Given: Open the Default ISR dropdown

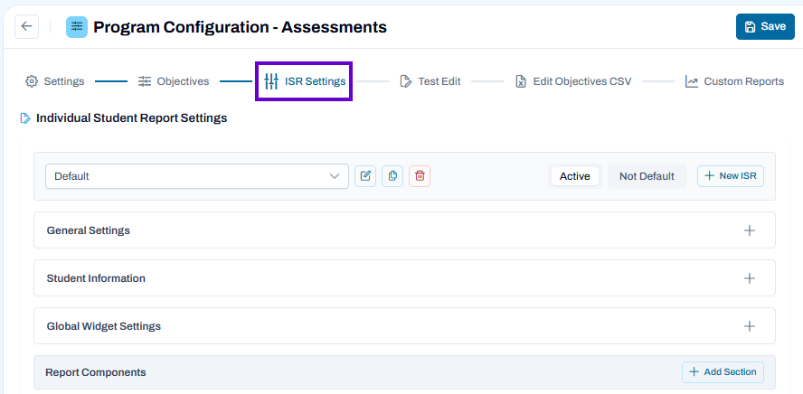Looking at the screenshot, I should 197,176.
